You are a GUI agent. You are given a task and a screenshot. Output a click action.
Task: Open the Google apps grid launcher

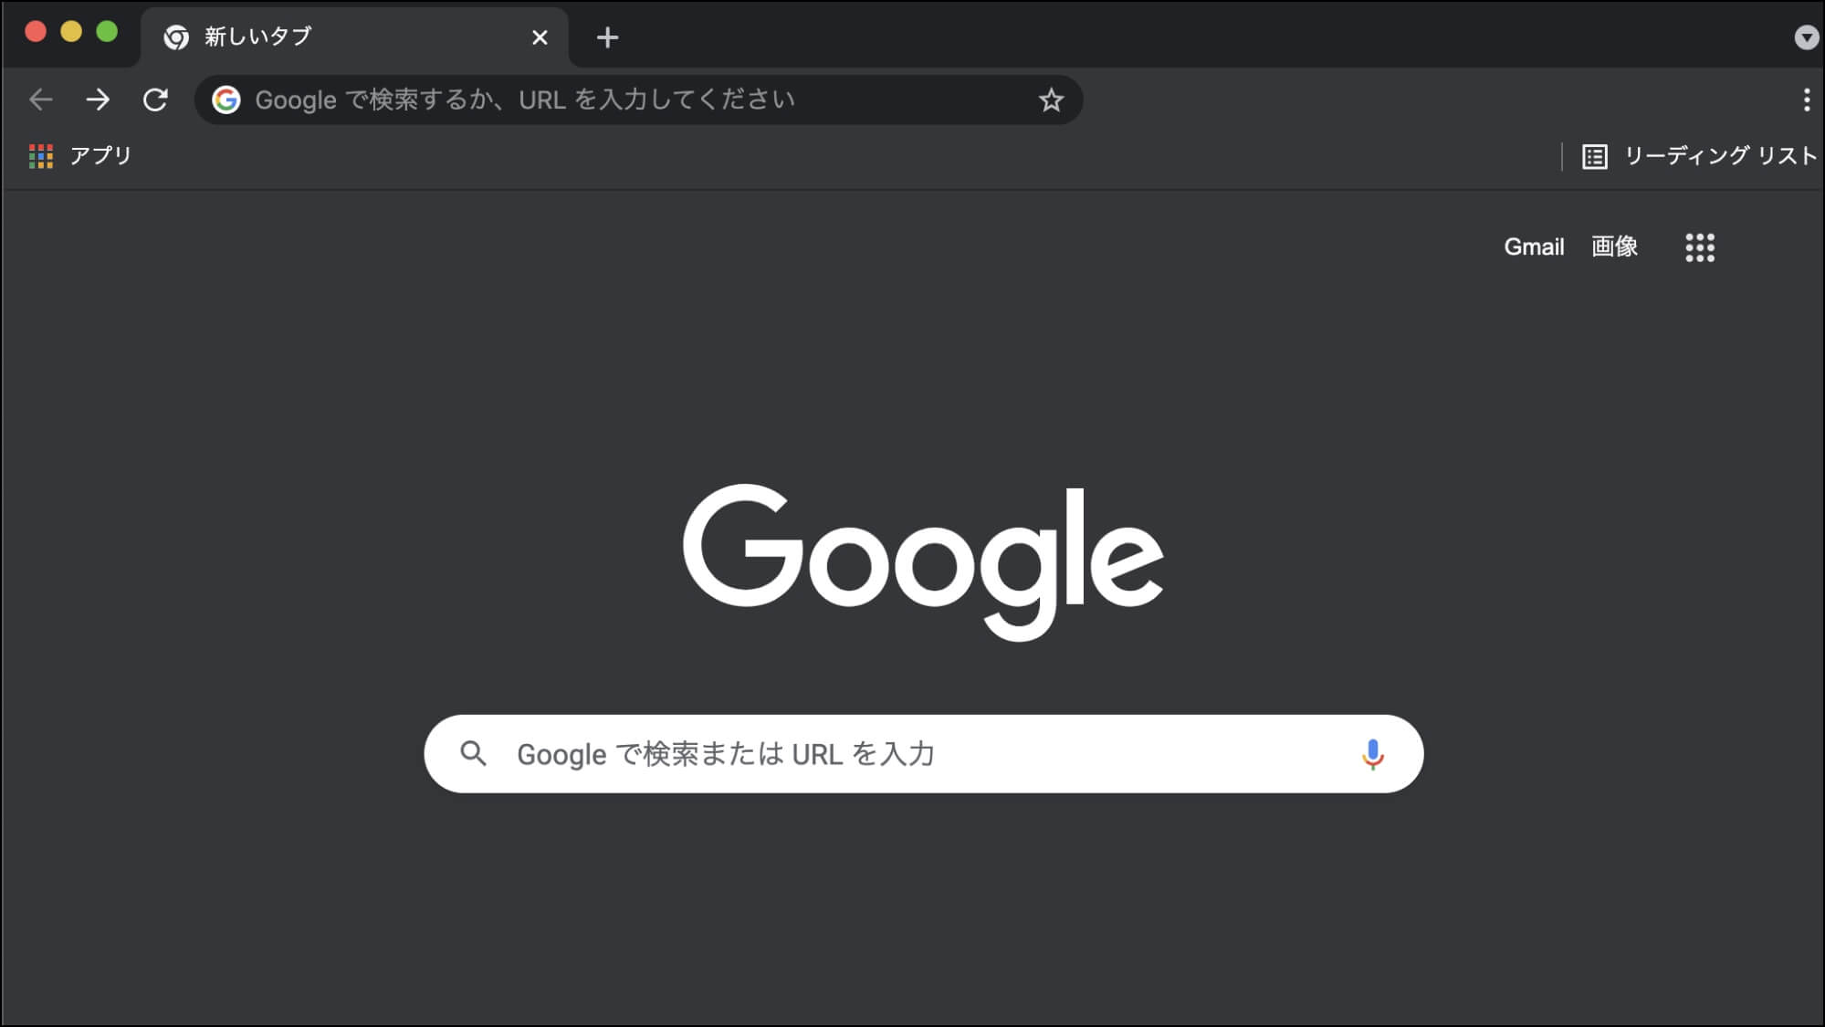click(1700, 247)
